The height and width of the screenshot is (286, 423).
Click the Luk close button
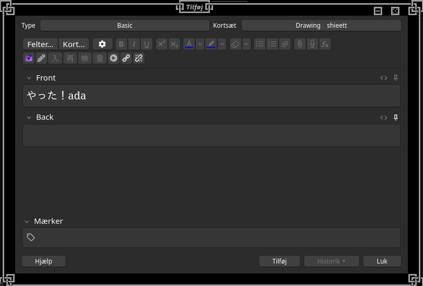(382, 261)
